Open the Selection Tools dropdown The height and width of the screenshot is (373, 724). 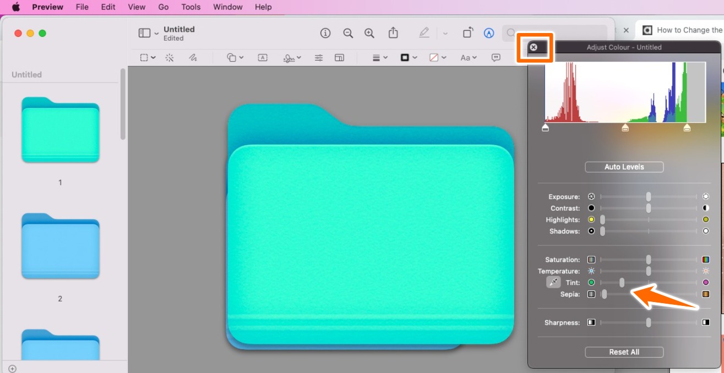148,57
